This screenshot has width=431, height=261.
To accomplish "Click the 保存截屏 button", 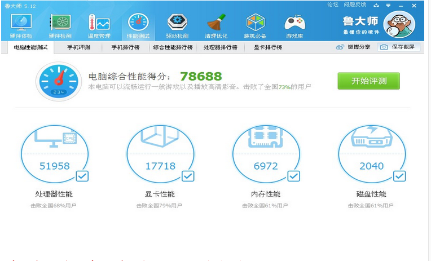I will click(x=399, y=47).
